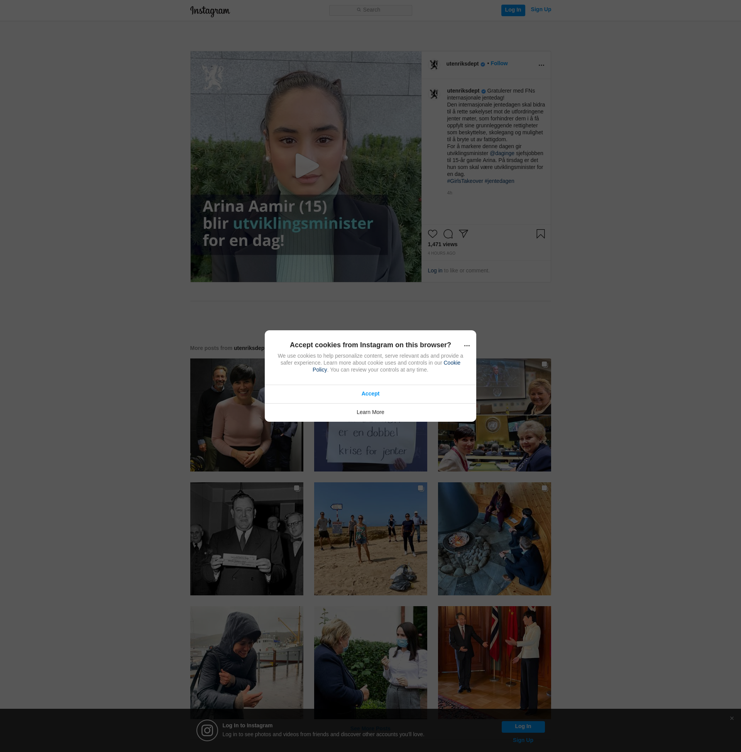Follow the utenriksdept account
Image resolution: width=741 pixels, height=752 pixels.
pyautogui.click(x=499, y=63)
